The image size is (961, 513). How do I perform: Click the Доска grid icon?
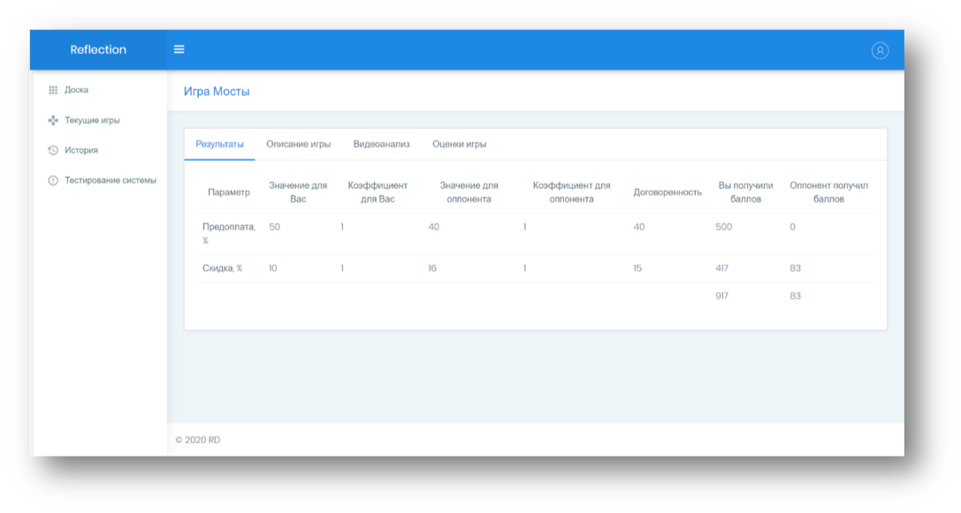53,90
